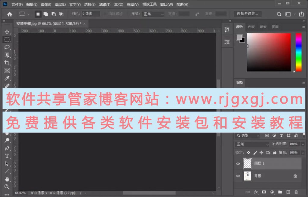Close the 安装步骤.jpg document tab
The width and height of the screenshot is (308, 197).
tap(85, 24)
